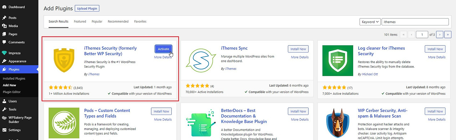Click the plugin search input field
This screenshot has width=456, height=140.
coord(415,22)
